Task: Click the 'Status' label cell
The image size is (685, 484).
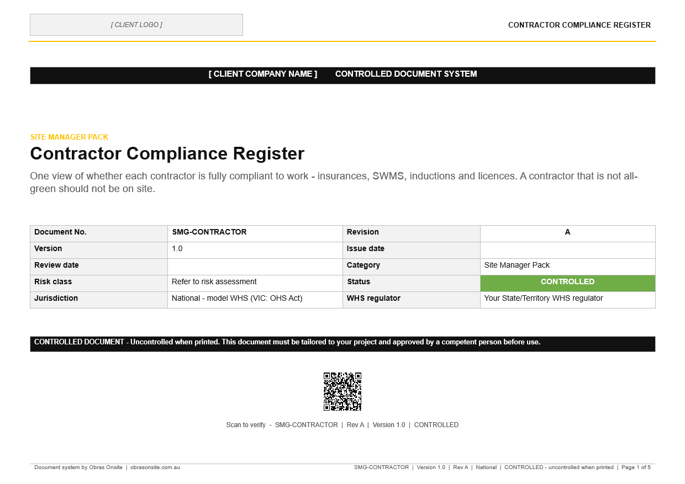Action: click(412, 283)
